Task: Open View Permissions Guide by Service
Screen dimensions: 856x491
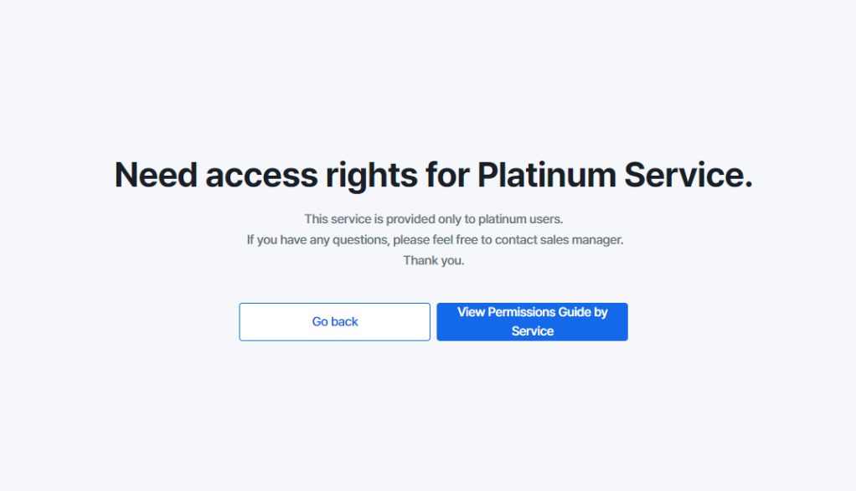Action: (x=532, y=322)
